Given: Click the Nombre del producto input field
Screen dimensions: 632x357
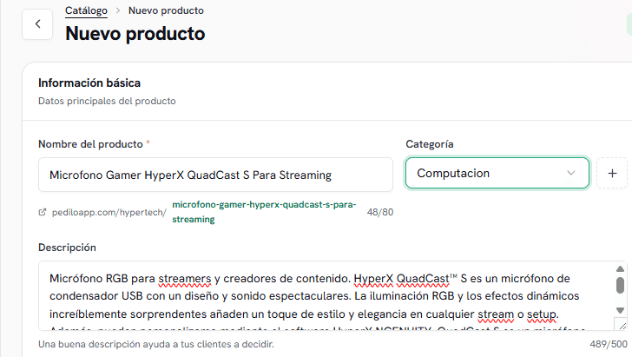Looking at the screenshot, I should coord(215,175).
